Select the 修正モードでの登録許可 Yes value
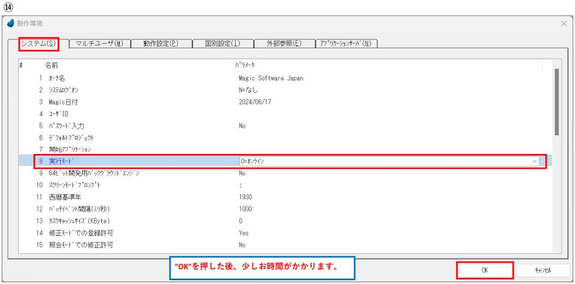 (x=244, y=233)
